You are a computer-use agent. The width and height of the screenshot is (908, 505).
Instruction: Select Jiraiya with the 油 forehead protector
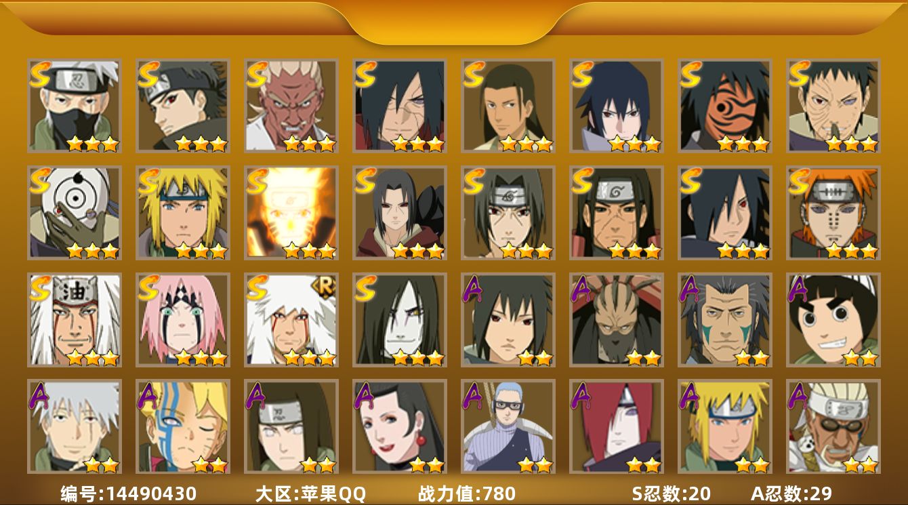pos(75,320)
